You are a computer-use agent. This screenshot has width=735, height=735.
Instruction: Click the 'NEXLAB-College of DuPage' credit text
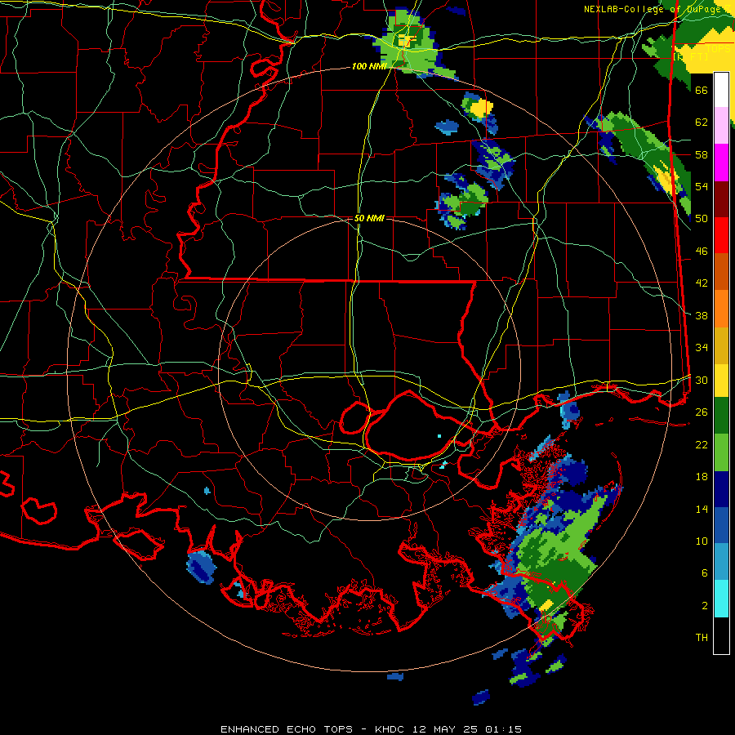coord(653,9)
